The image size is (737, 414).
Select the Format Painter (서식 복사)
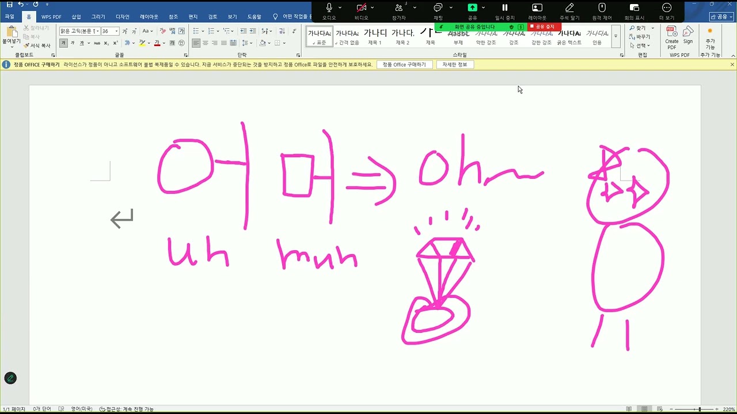tap(36, 45)
